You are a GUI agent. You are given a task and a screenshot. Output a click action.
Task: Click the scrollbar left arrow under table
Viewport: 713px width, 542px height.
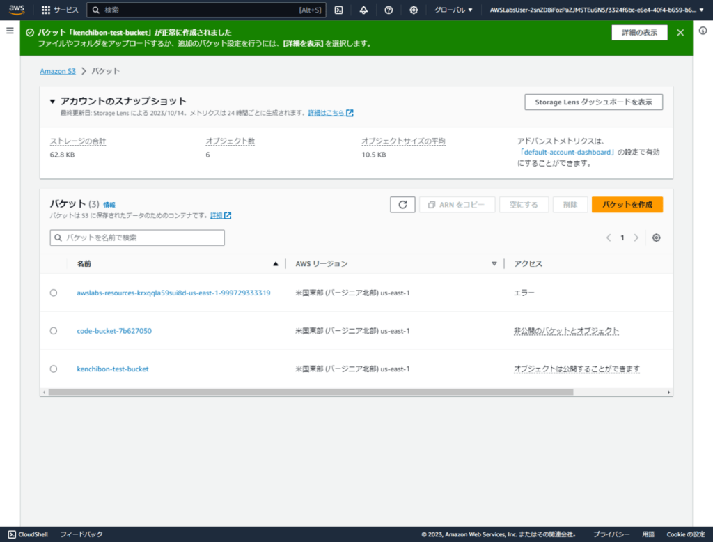tap(44, 392)
